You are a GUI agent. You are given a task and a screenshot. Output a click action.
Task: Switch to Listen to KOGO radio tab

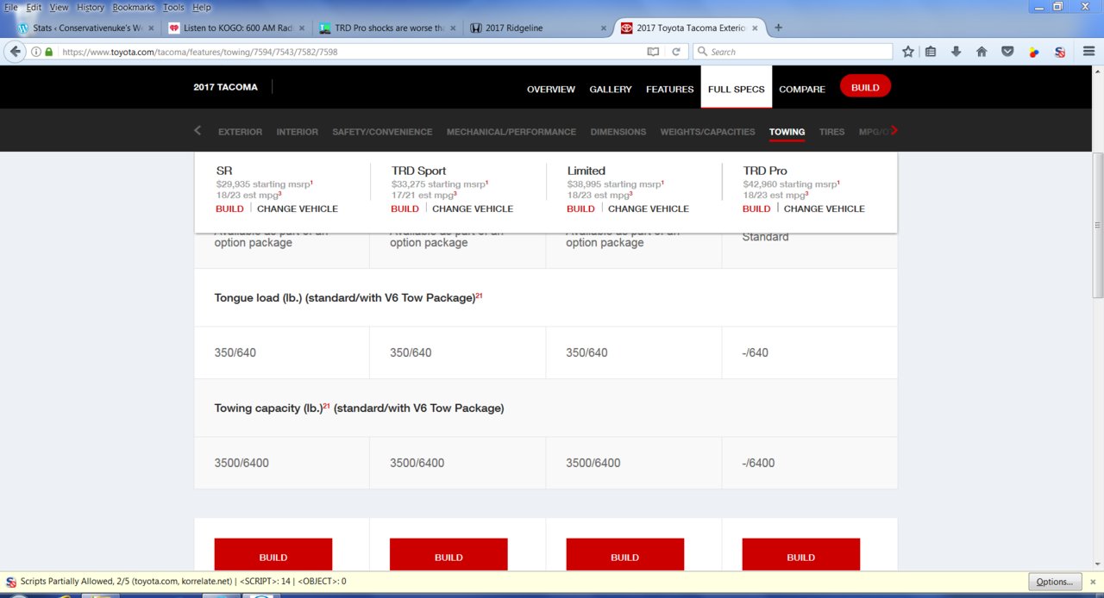(236, 28)
